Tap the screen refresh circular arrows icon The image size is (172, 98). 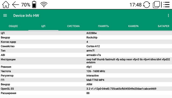(146, 5)
